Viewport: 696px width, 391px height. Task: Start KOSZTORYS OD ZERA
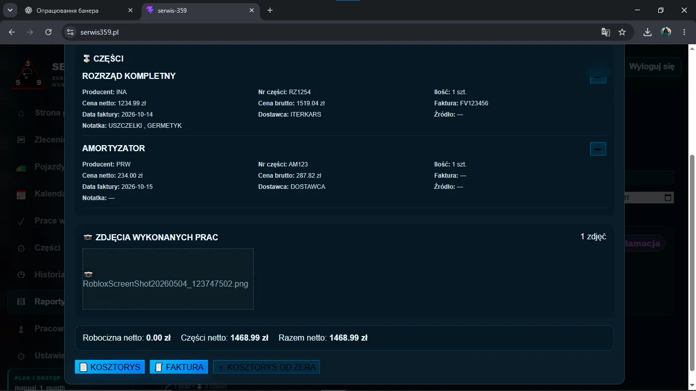point(266,367)
